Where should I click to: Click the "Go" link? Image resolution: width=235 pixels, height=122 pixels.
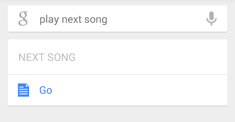46,90
